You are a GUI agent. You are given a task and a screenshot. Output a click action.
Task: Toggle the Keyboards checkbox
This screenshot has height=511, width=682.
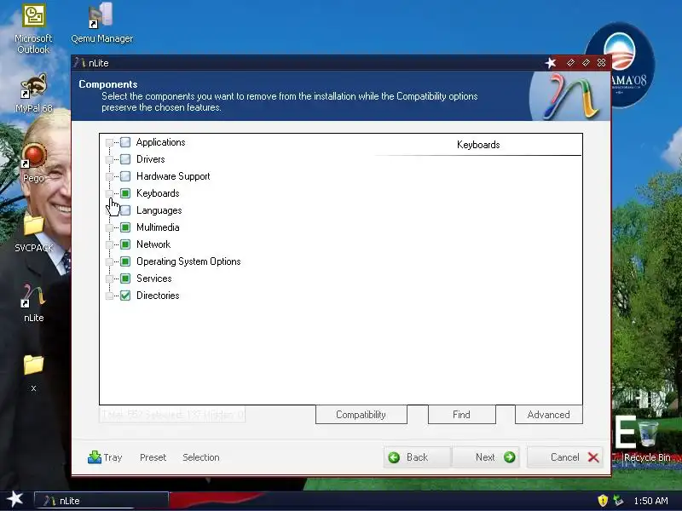click(x=125, y=193)
